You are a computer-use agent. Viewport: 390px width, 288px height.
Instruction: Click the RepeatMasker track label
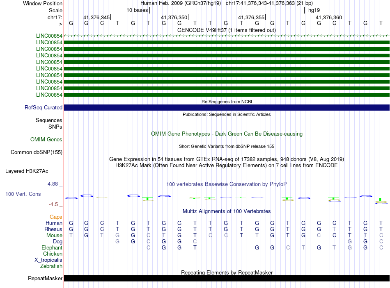[45, 278]
